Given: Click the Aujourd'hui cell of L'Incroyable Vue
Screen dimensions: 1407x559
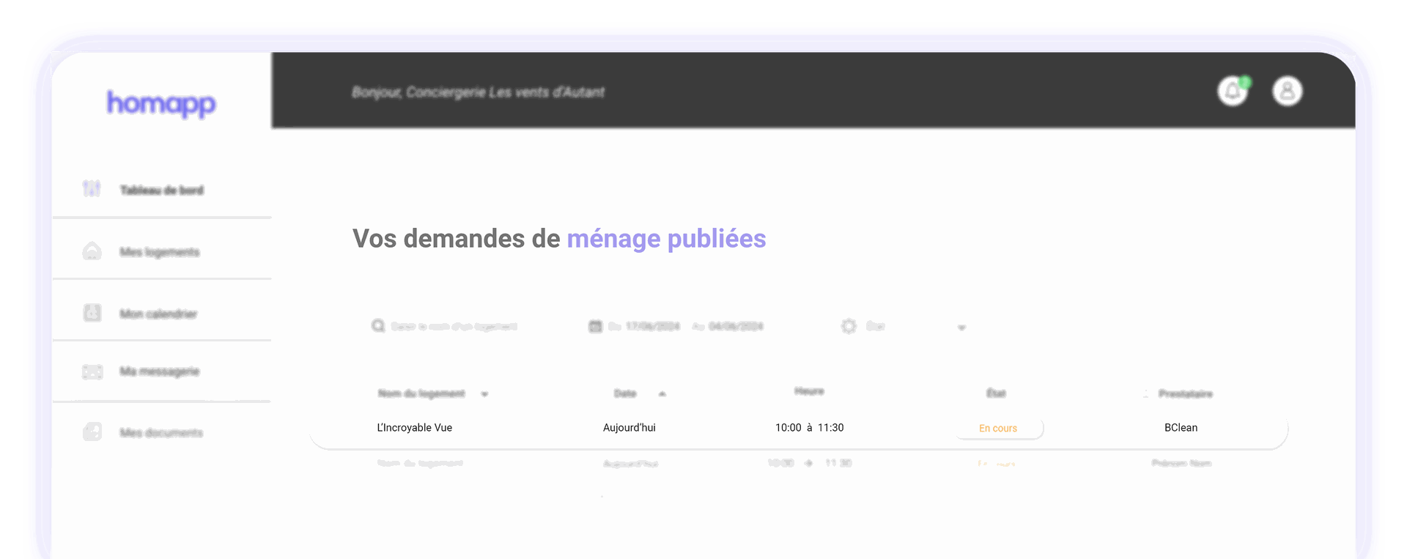Looking at the screenshot, I should click(629, 428).
